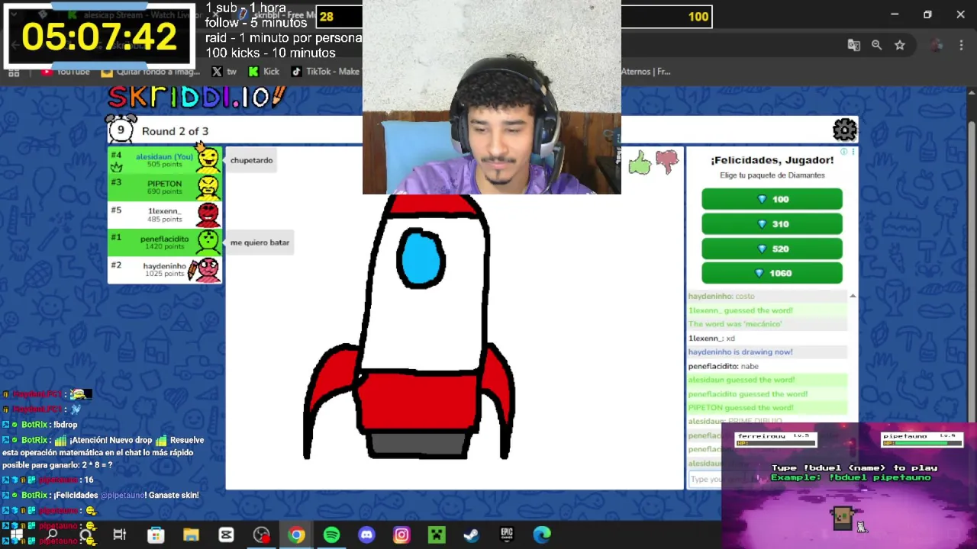
Task: Click haydeninho's avatar holding the pencil
Action: pos(205,270)
